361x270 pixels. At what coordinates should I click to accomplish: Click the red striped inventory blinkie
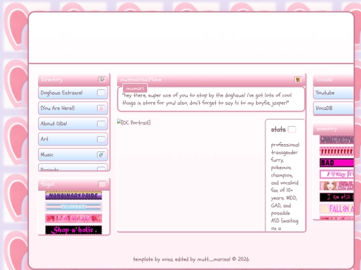click(336, 151)
